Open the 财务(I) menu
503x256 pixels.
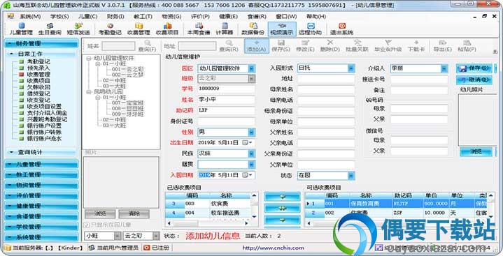pos(115,16)
